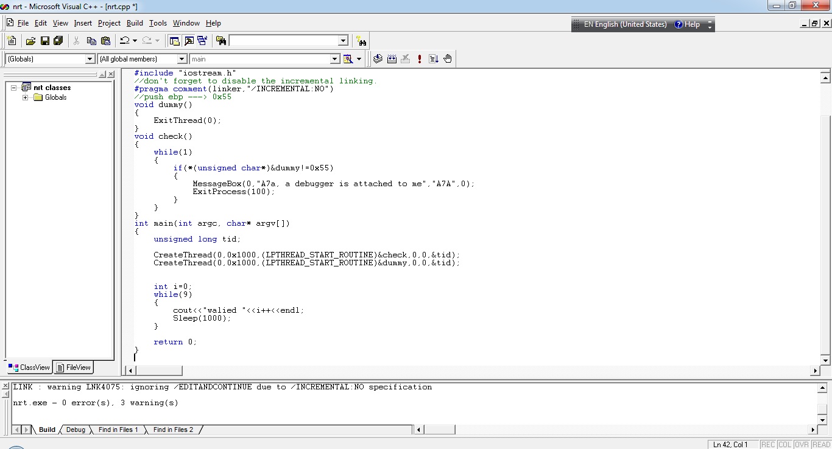Click the Open file folder icon
The height and width of the screenshot is (449, 832).
click(30, 41)
